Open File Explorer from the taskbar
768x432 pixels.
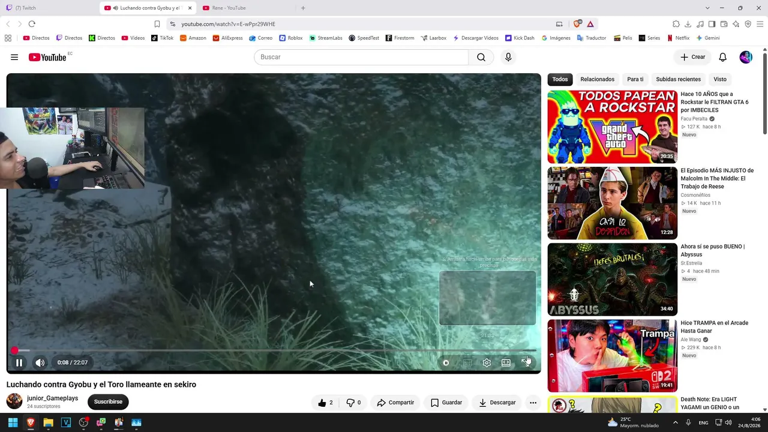tap(48, 422)
